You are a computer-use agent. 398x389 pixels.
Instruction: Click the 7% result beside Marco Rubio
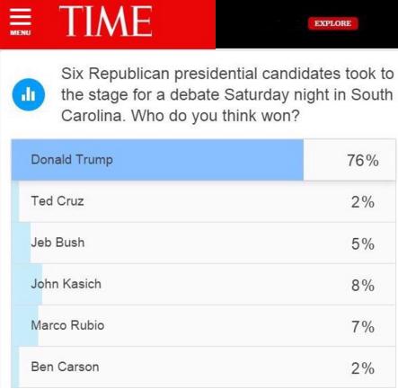pos(363,326)
